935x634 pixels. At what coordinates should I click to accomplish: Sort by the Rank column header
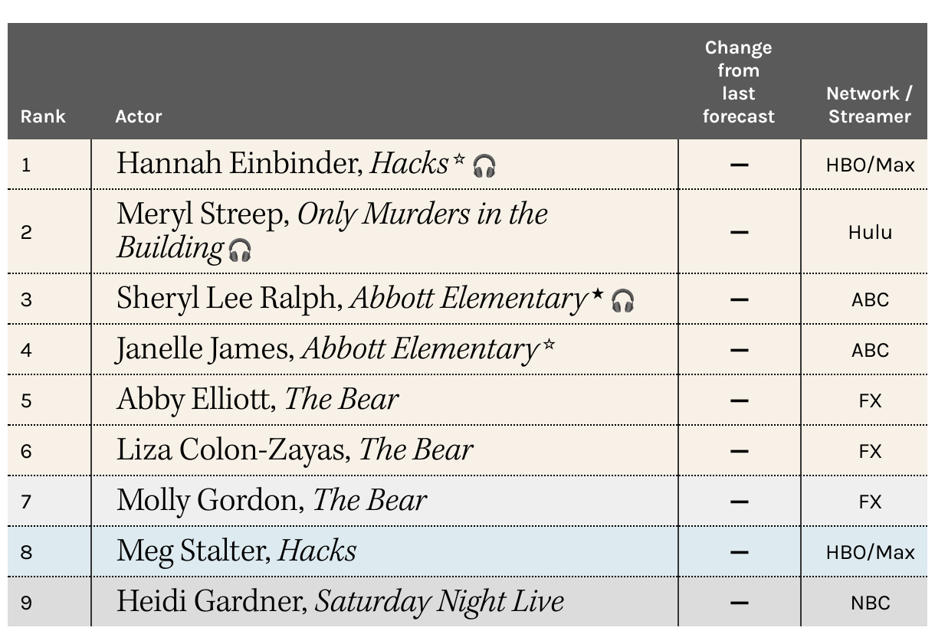point(43,116)
